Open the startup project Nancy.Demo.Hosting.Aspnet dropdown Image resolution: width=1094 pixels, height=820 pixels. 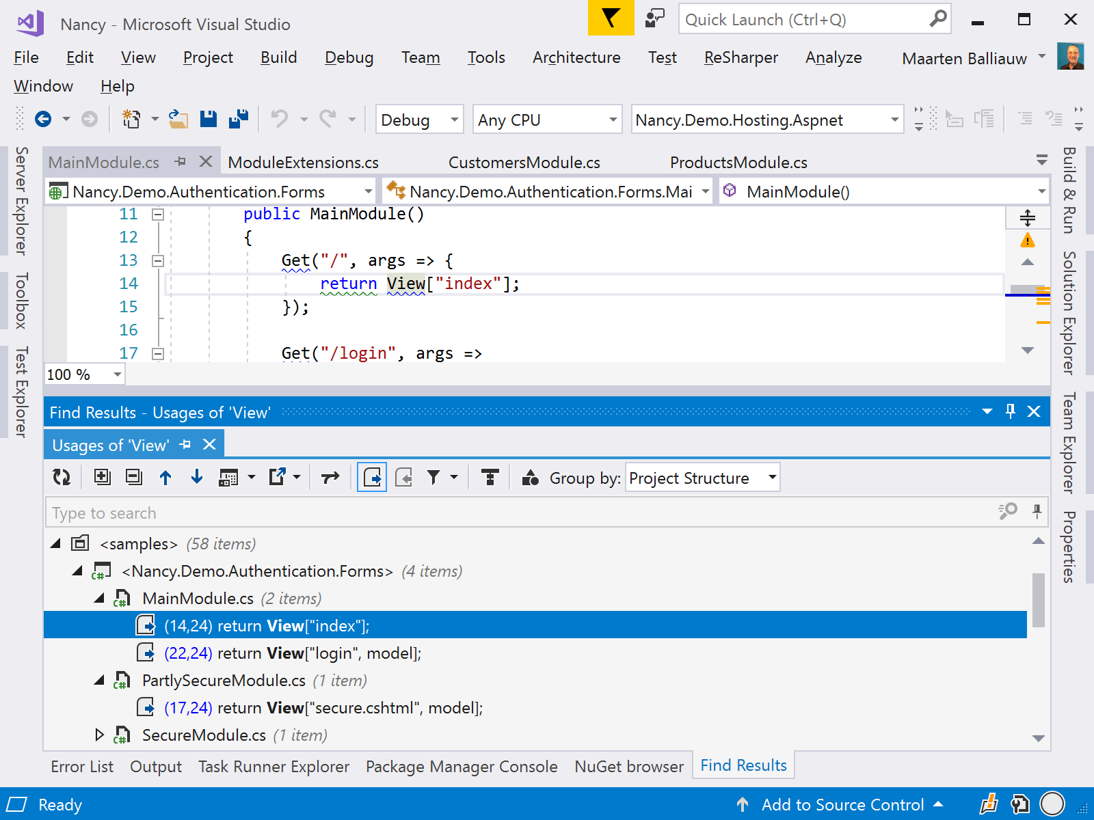click(767, 120)
